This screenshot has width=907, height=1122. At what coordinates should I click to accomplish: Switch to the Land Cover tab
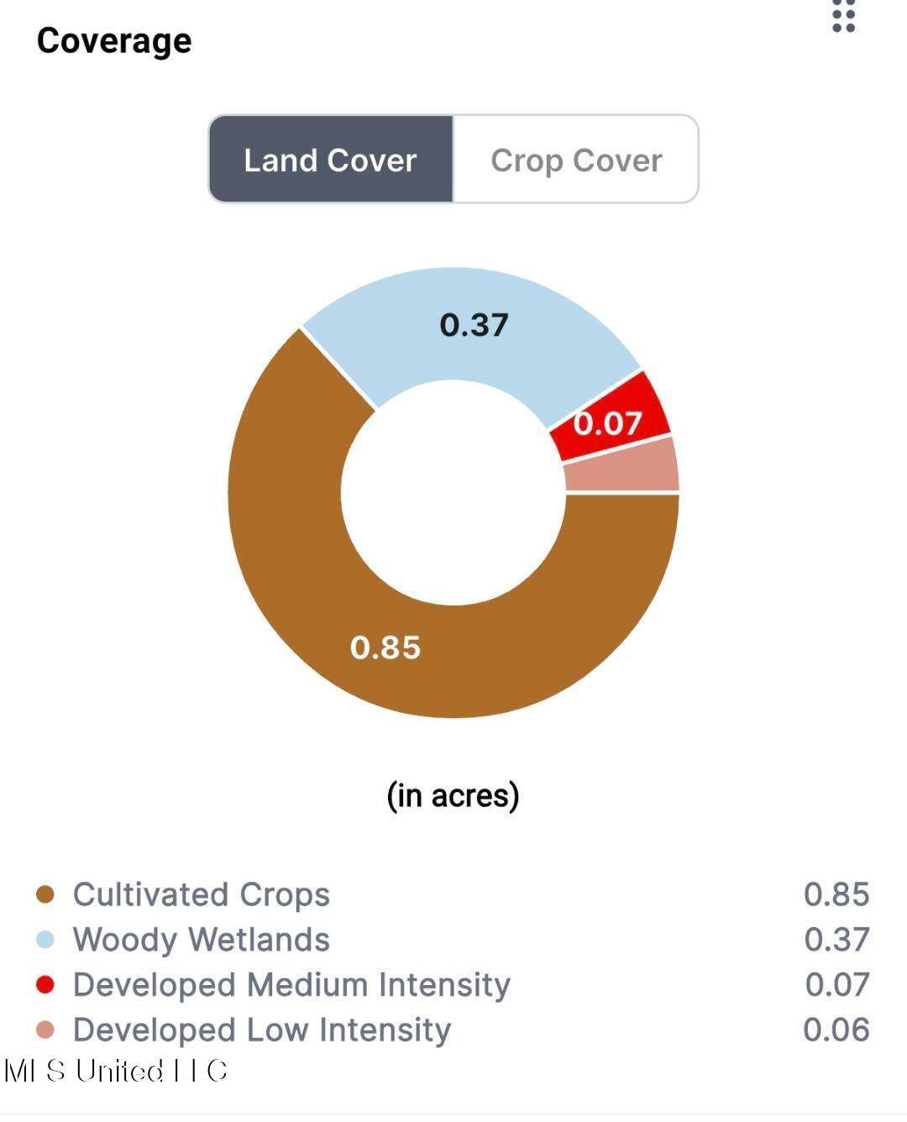pos(330,160)
